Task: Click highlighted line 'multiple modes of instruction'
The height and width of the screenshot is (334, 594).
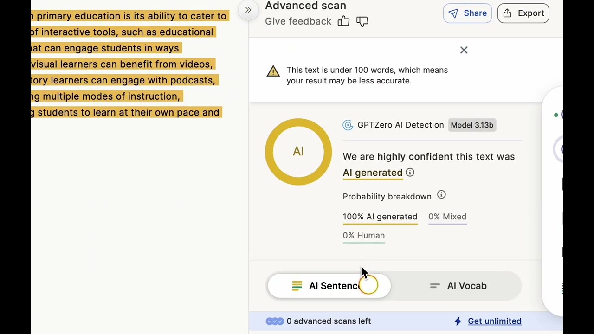Action: [106, 96]
